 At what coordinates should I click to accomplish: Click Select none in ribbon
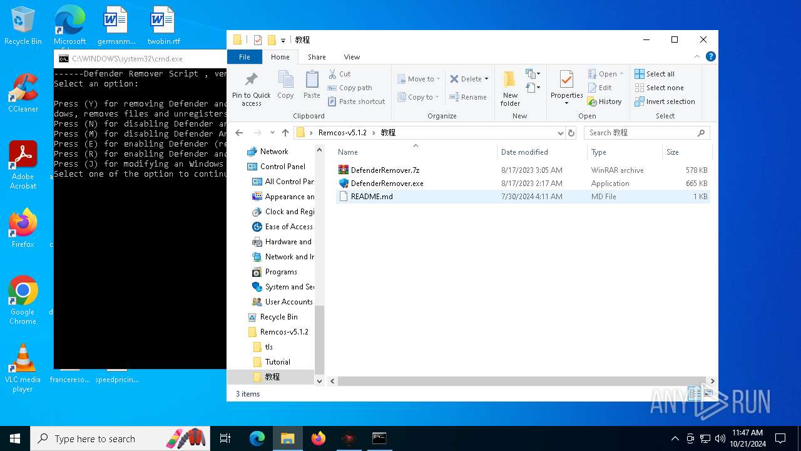[x=659, y=88]
